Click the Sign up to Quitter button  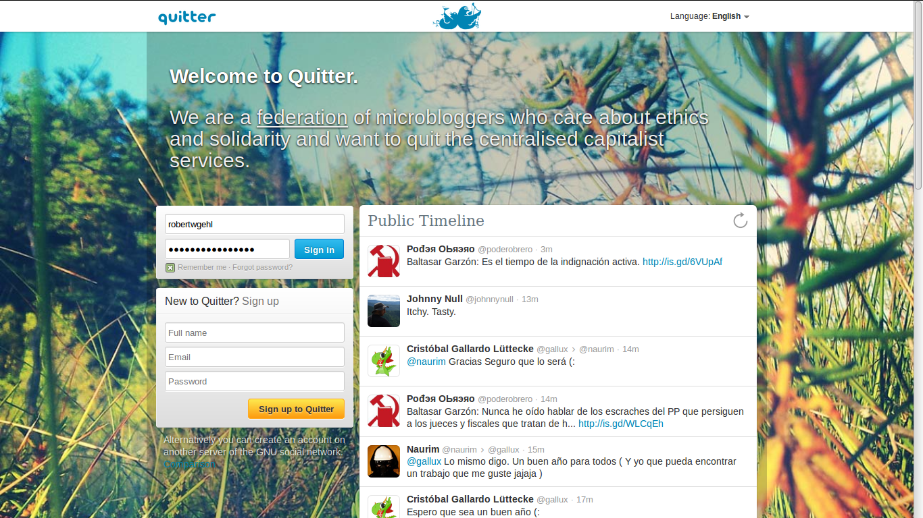296,409
